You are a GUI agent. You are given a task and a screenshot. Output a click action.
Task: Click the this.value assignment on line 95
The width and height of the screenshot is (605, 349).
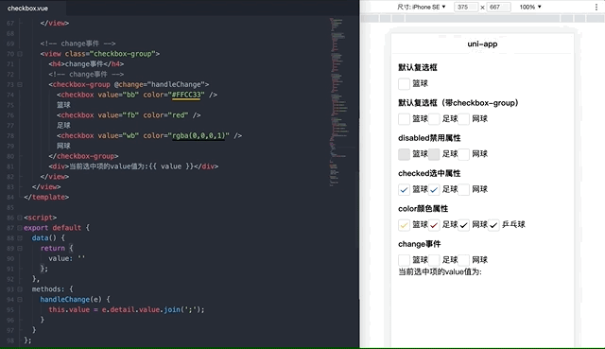point(127,309)
